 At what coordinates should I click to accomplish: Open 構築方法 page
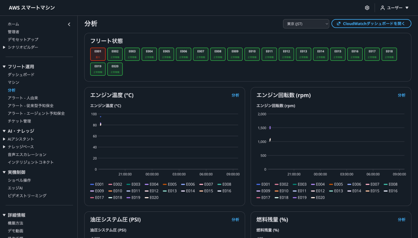pos(16,223)
